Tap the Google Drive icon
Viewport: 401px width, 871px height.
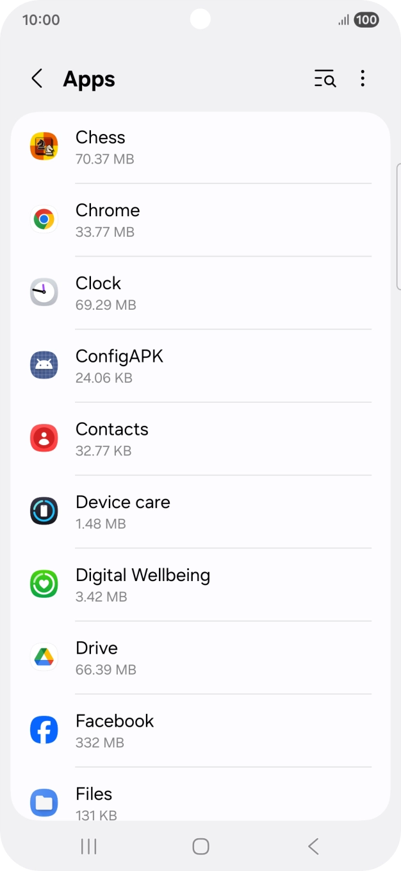[44, 657]
